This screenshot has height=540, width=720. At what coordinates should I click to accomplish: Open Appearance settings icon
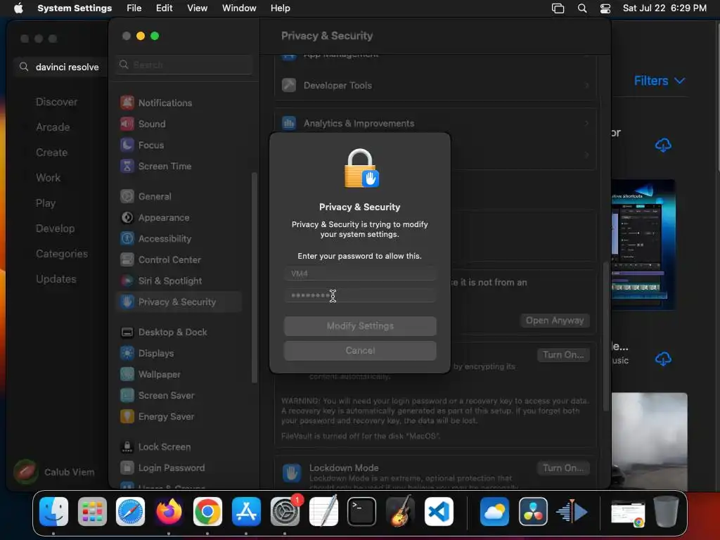pyautogui.click(x=127, y=217)
